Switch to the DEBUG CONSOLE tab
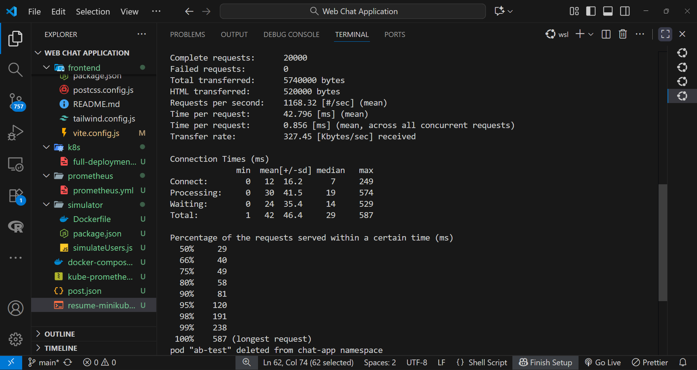 (291, 34)
